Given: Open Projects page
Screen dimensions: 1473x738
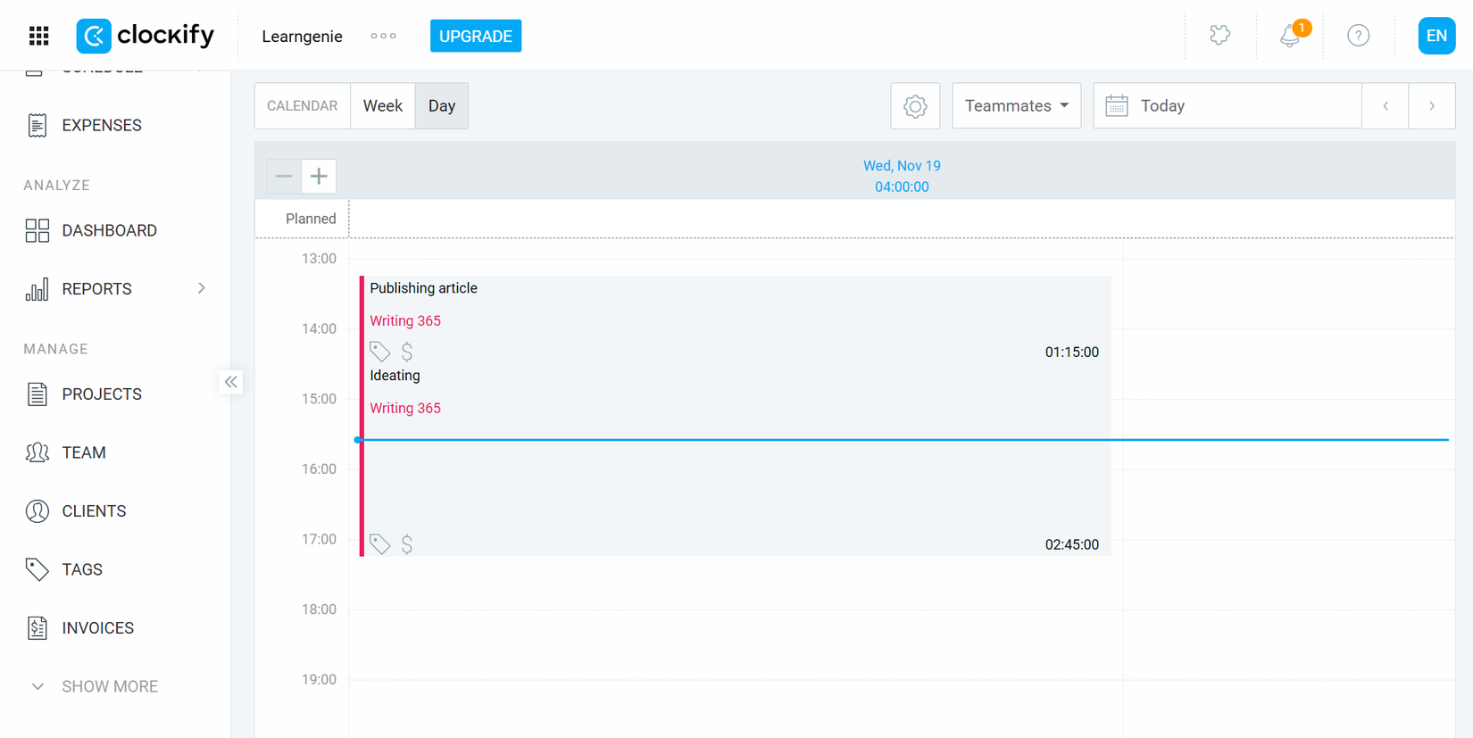Looking at the screenshot, I should (102, 394).
